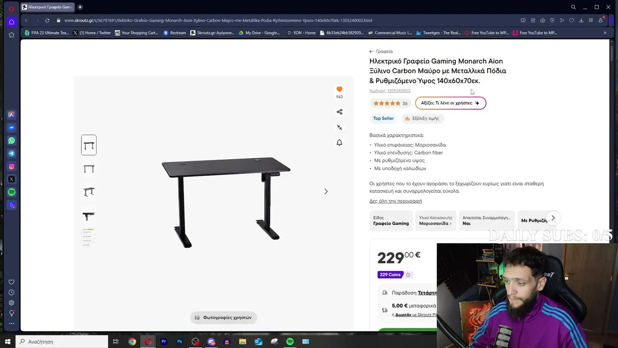Expand the hidden bookmarks overflow chevron
This screenshot has height=348, width=618.
point(605,33)
